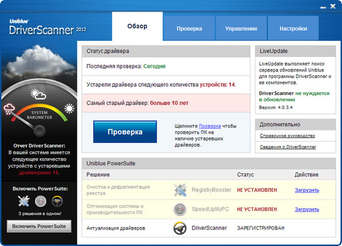Image resolution: width=342 pixels, height=246 pixels.
Task: Click the ЗАРЕГИСТРИРОВАН status text
Action: click(261, 228)
